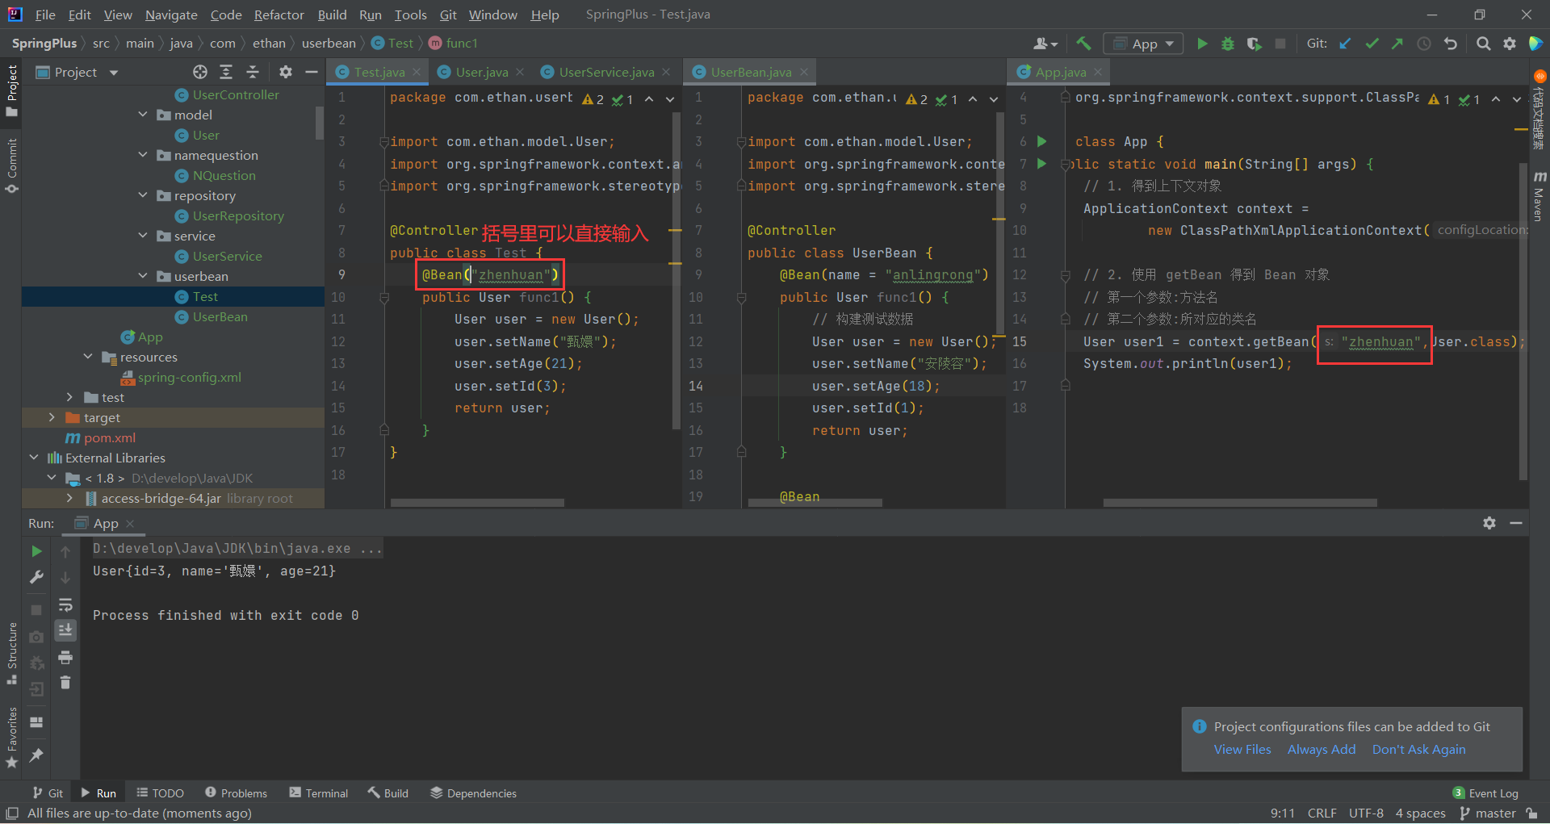Expand the target folder
Image resolution: width=1550 pixels, height=824 pixels.
pyautogui.click(x=52, y=417)
